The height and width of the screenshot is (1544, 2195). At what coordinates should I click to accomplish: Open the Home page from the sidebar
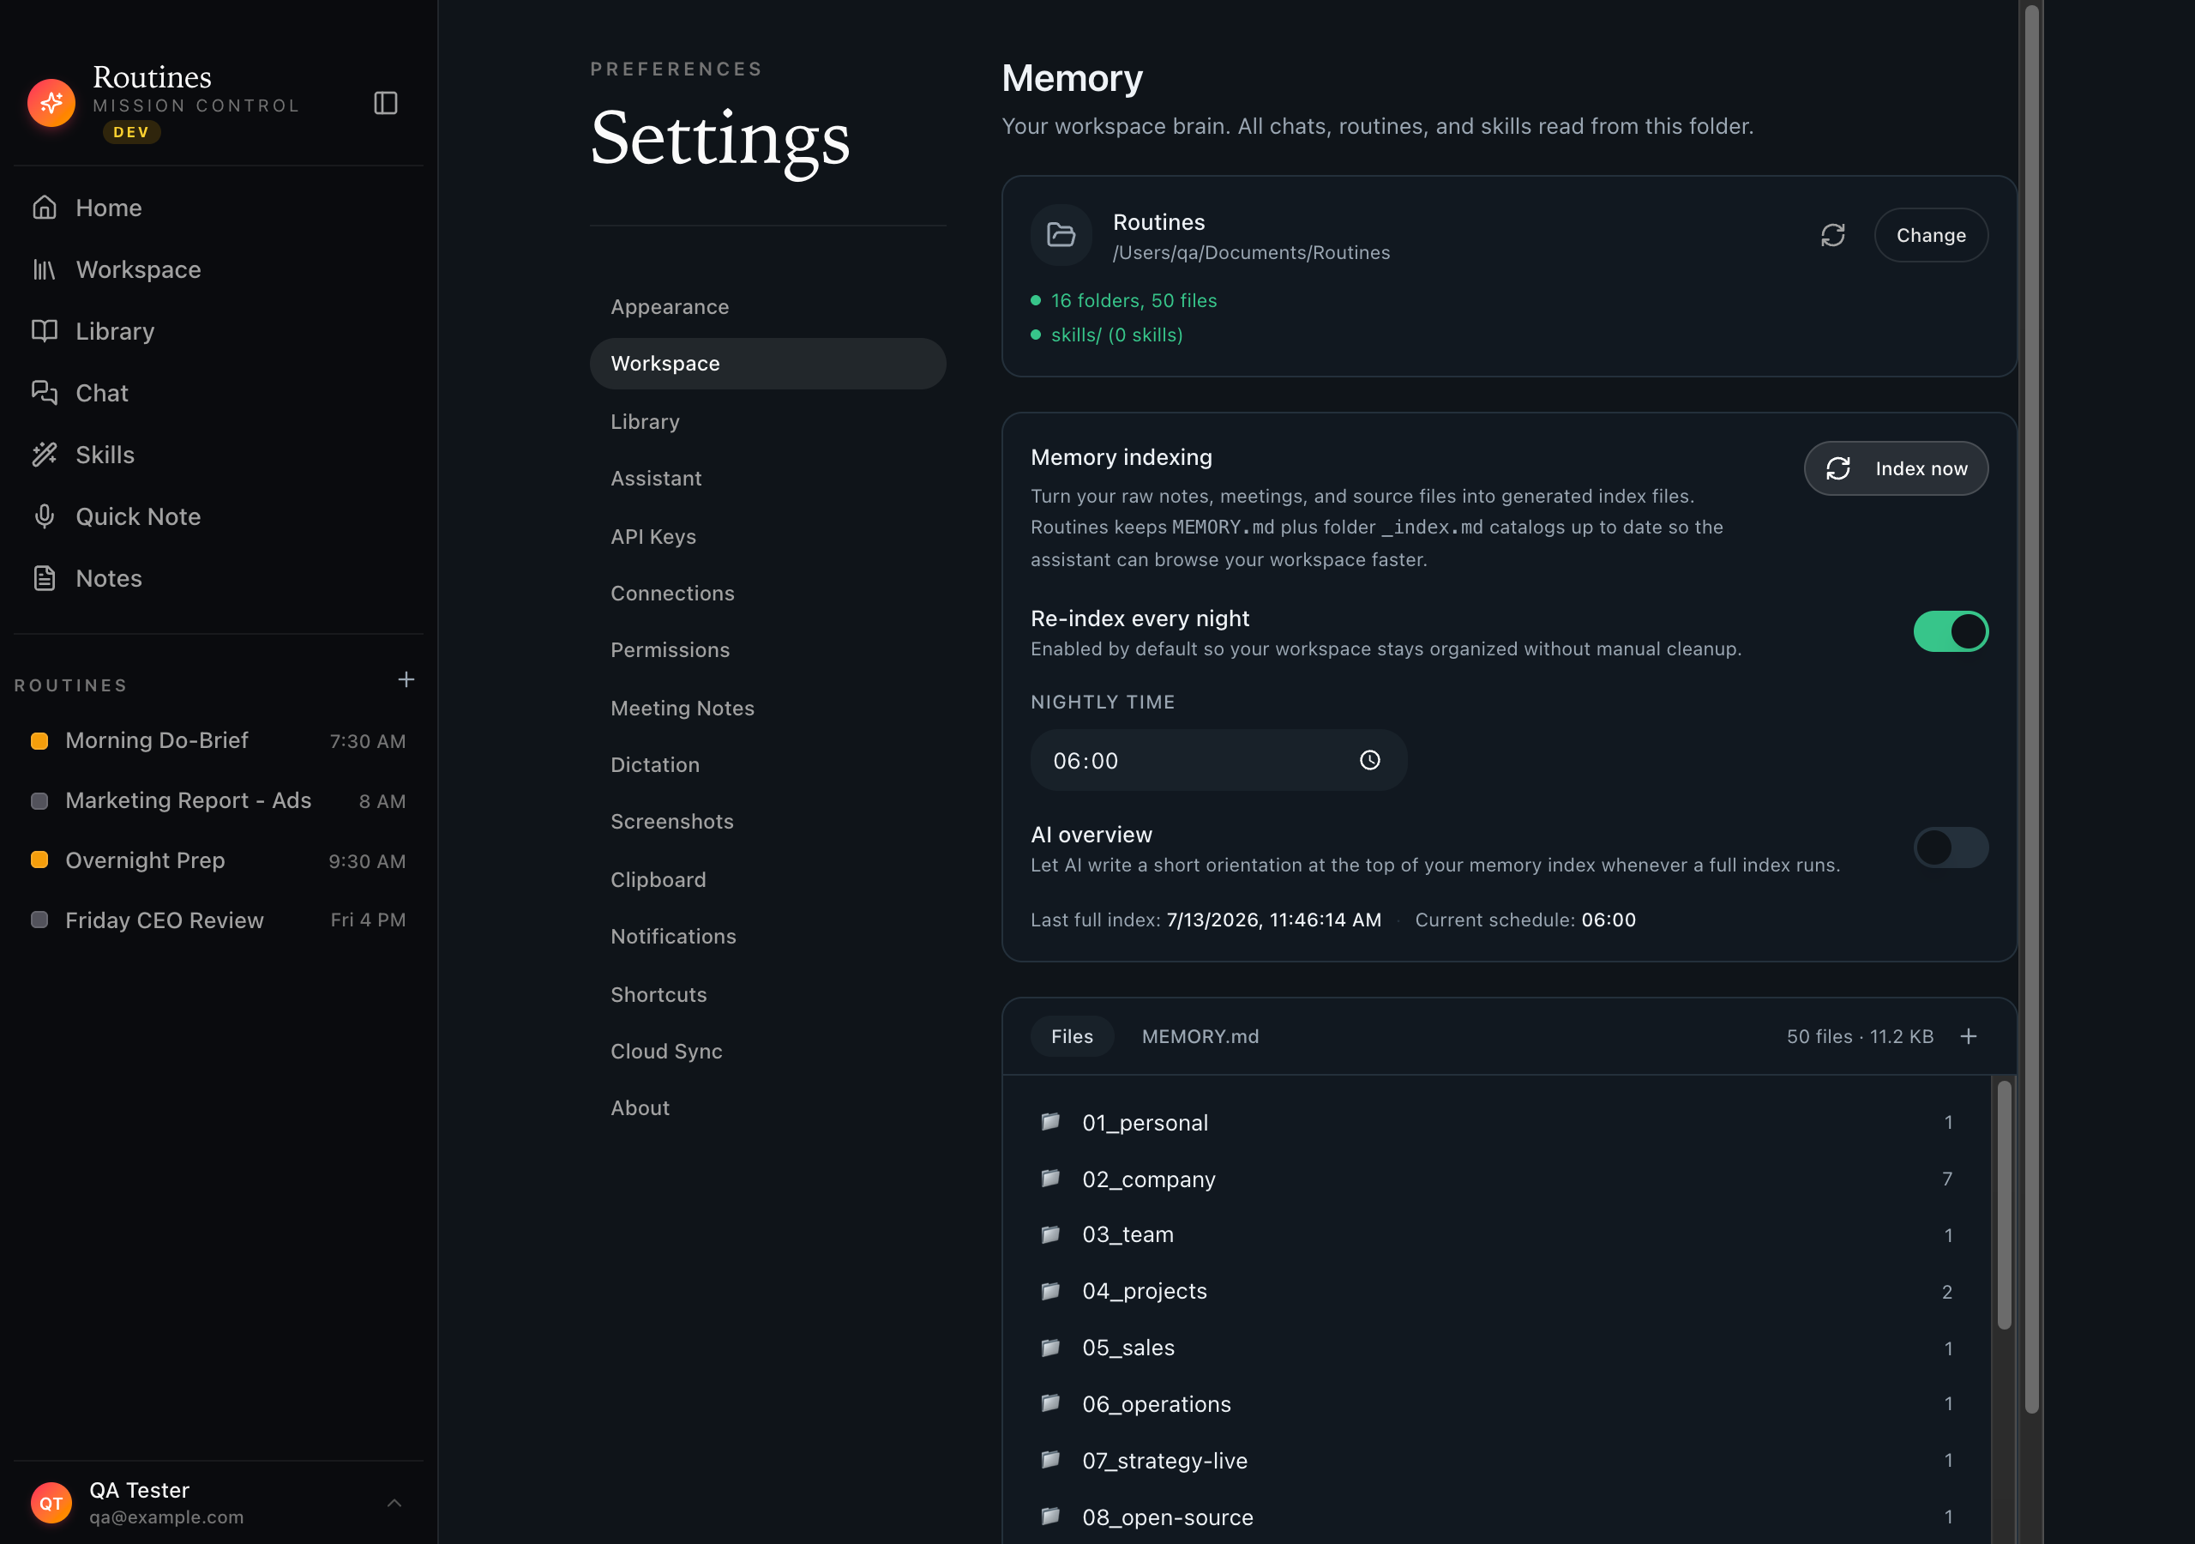pos(218,208)
